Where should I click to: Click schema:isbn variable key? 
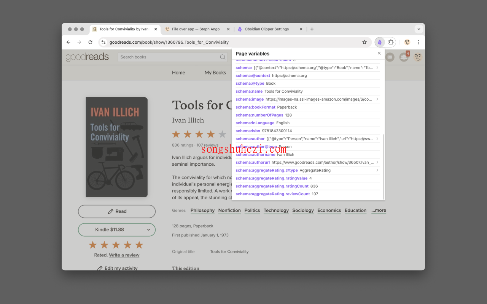[x=248, y=131]
